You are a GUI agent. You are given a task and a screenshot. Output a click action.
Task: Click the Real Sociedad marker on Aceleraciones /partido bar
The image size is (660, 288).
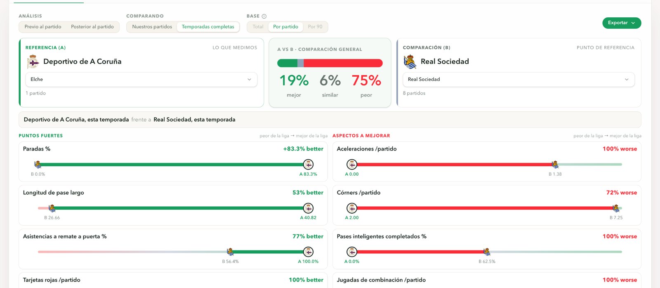[x=555, y=164]
